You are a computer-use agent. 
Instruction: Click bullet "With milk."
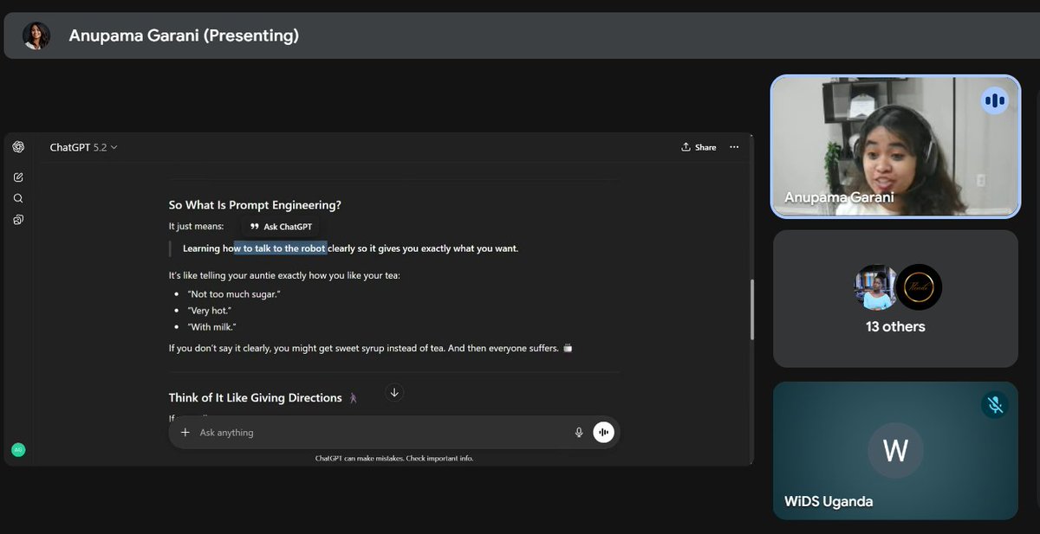pos(211,326)
